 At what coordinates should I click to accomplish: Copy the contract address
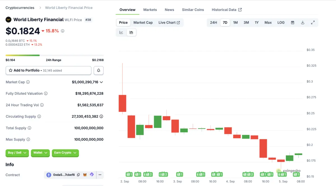click(x=78, y=175)
